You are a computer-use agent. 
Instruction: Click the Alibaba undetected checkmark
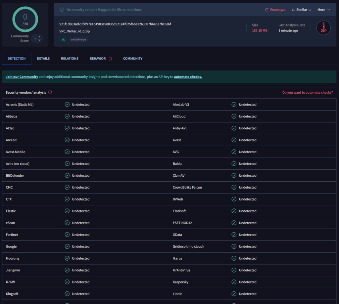(x=67, y=116)
